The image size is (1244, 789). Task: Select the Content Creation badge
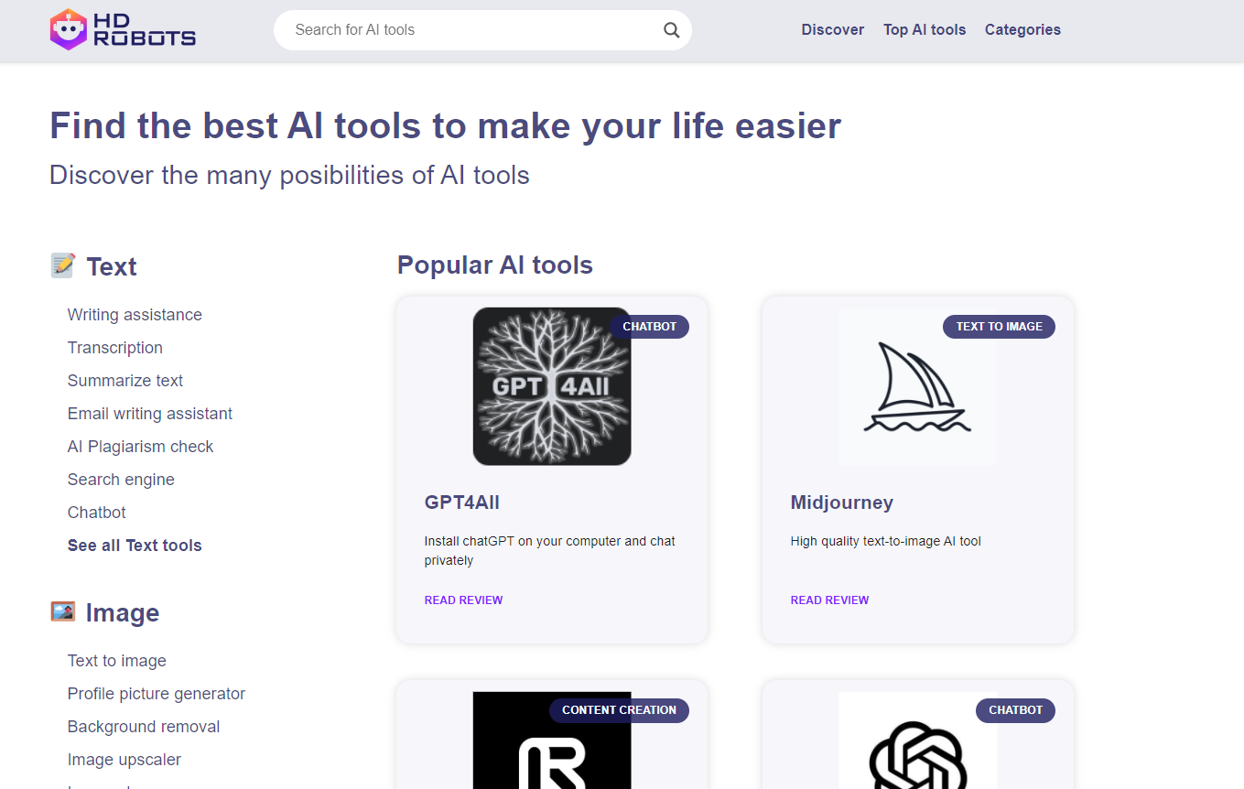click(619, 710)
